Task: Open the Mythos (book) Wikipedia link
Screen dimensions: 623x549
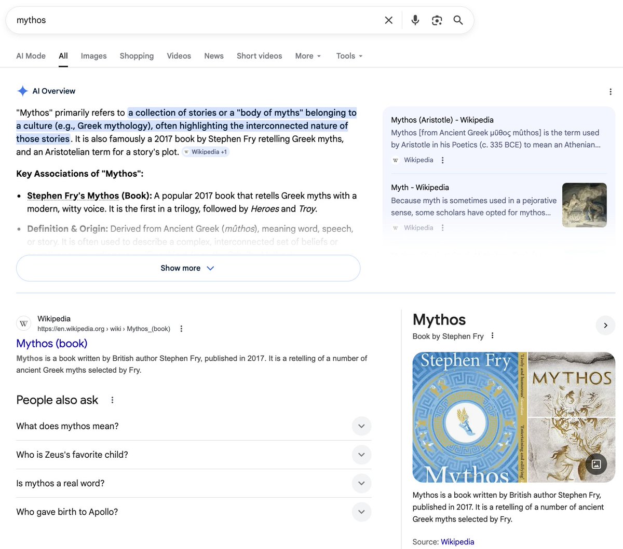Action: click(51, 343)
